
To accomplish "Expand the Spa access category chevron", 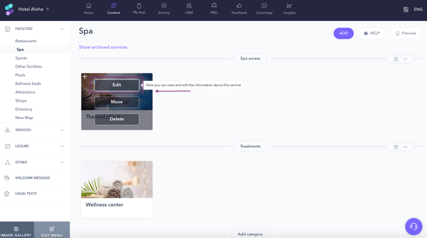I will click(405, 59).
